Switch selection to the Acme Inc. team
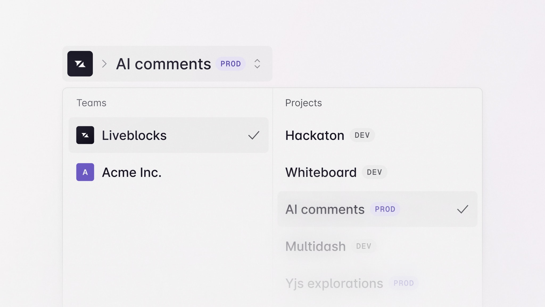Screen dimensions: 545x307 [132, 172]
